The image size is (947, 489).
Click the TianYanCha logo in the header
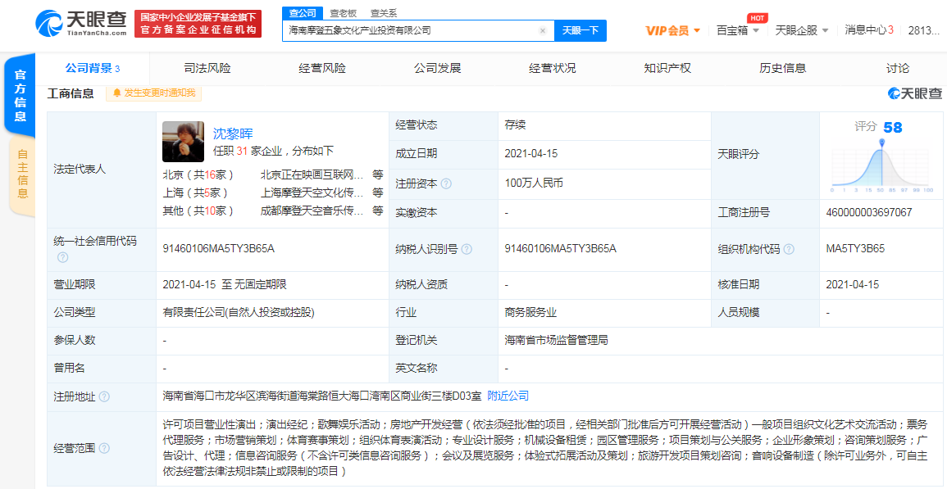point(81,23)
